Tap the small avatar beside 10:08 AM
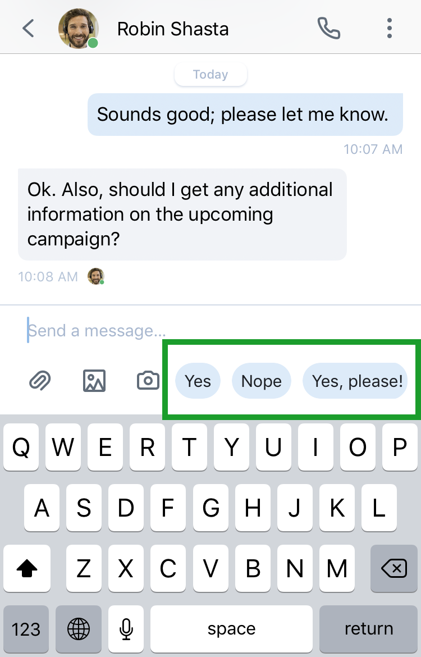 tap(96, 276)
